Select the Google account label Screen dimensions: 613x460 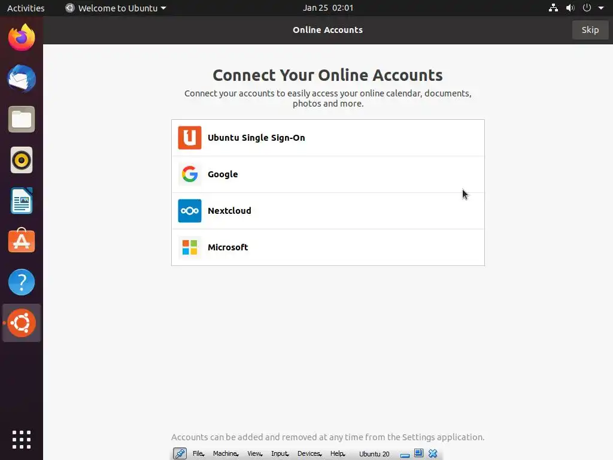(223, 174)
